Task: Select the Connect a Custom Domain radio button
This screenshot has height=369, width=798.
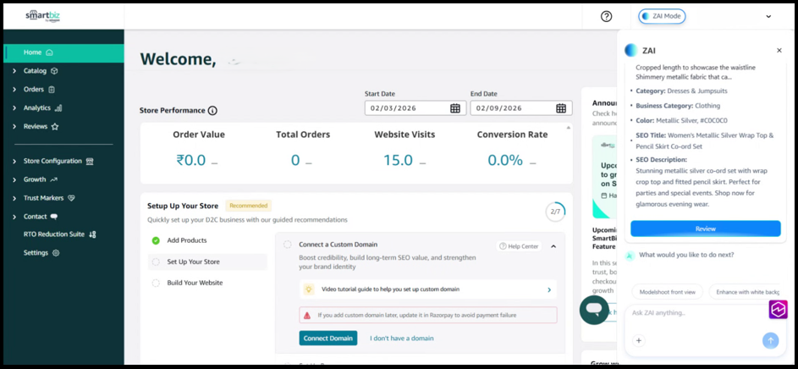Action: [x=288, y=245]
